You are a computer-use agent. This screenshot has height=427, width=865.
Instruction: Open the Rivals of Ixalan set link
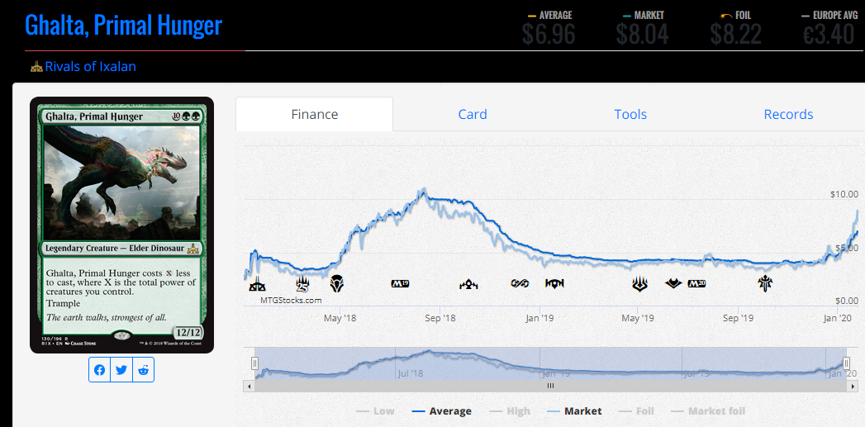[x=91, y=67]
